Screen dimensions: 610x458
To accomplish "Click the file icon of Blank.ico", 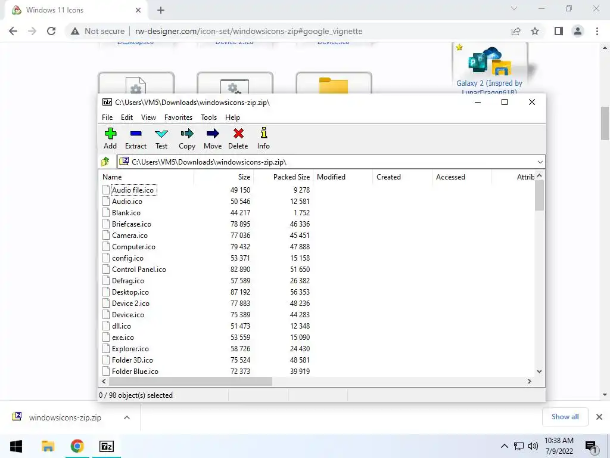I will (x=106, y=213).
